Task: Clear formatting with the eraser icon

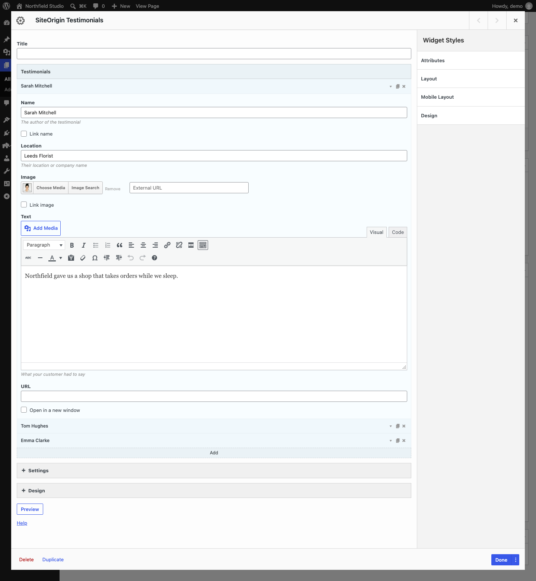Action: pos(83,258)
